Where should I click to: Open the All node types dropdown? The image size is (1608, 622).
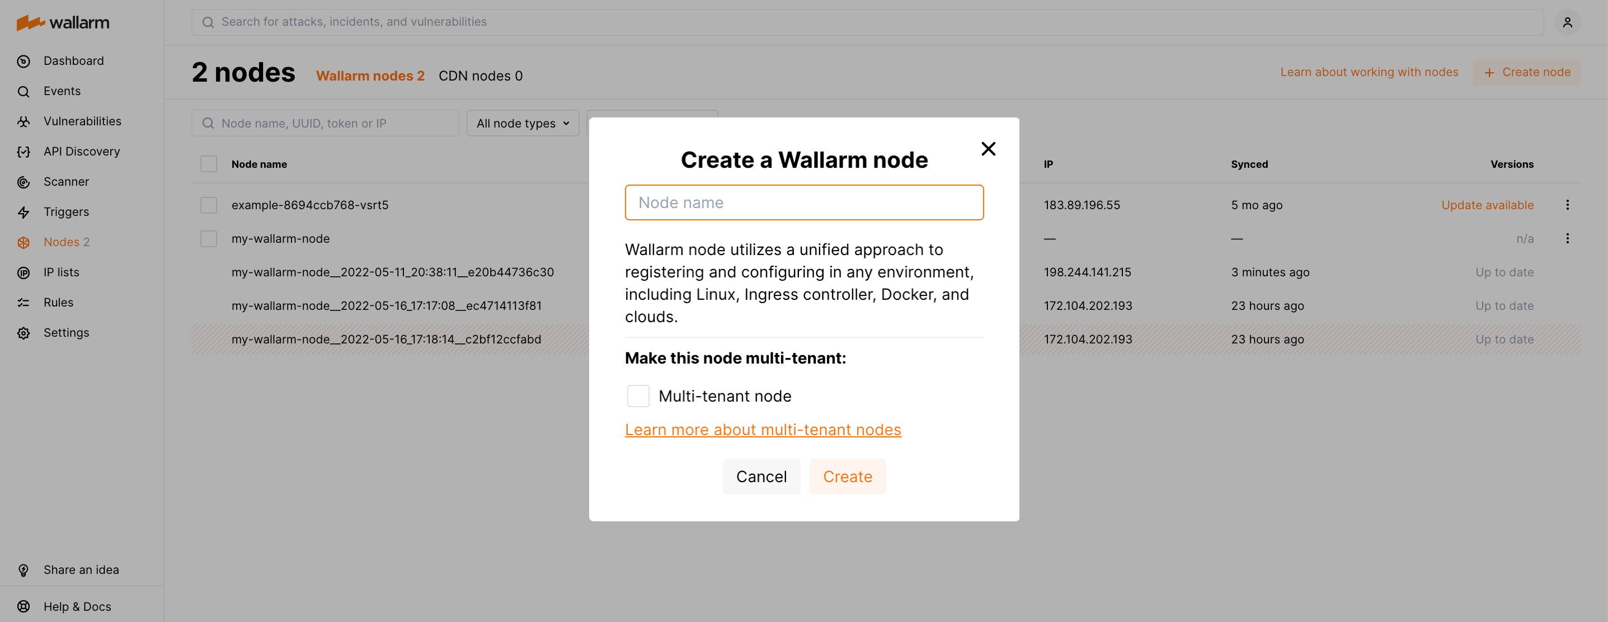(x=523, y=123)
